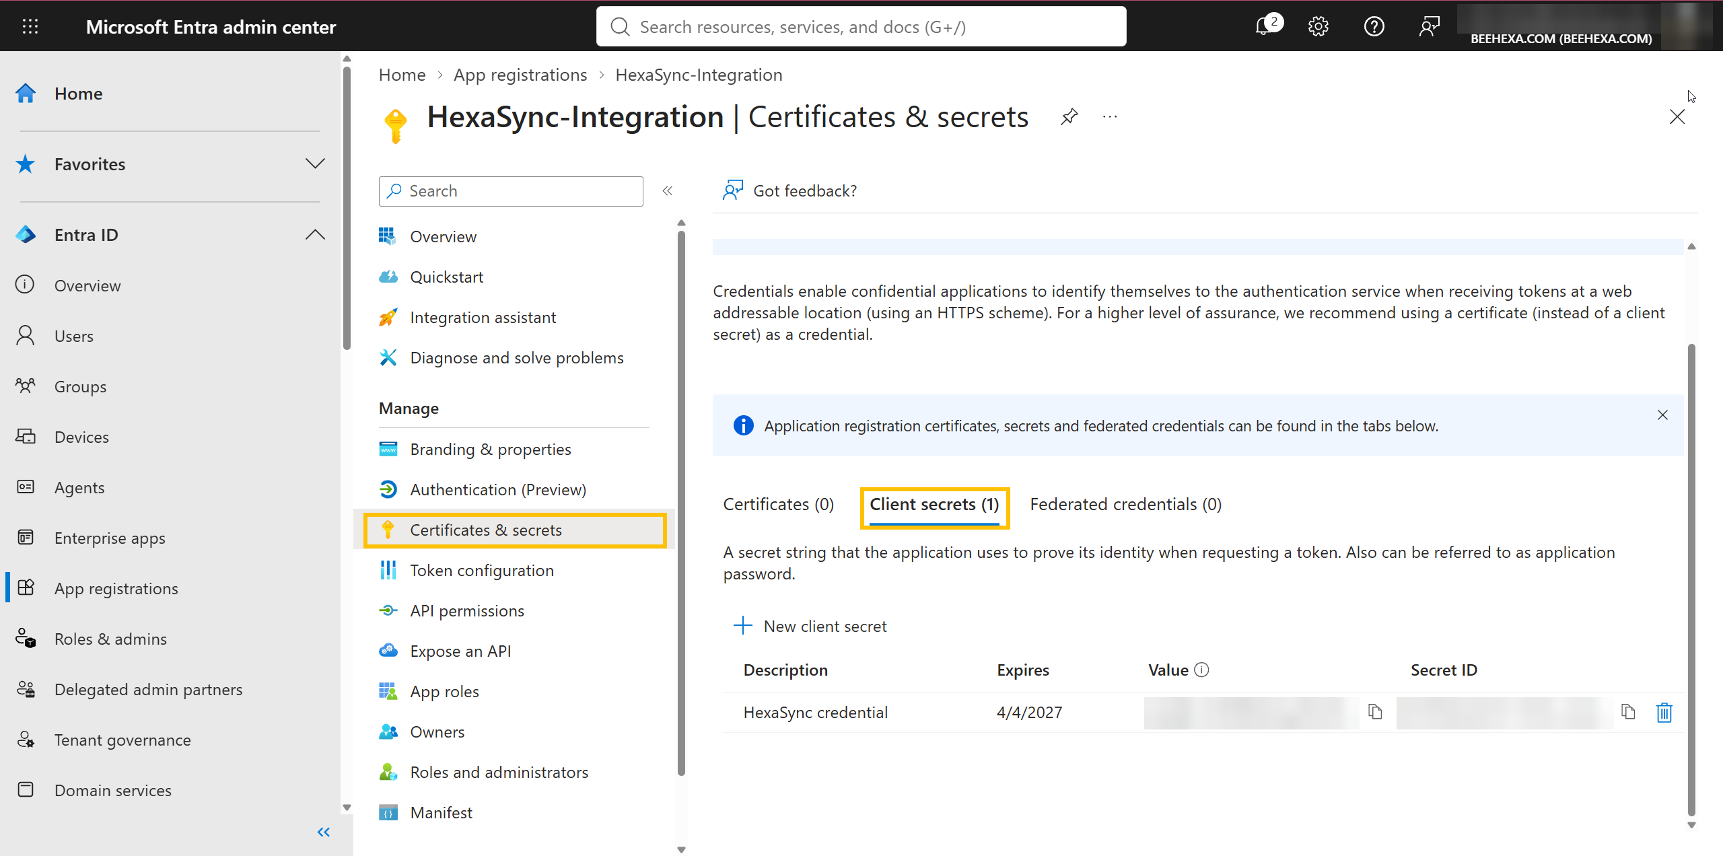Image resolution: width=1723 pixels, height=856 pixels.
Task: Open Enterprise apps in sidebar
Action: 109,538
